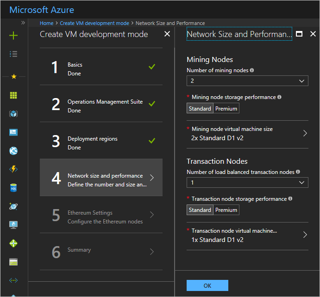
Task: Click info icon beside Number of mining nodes
Action: 252,70
